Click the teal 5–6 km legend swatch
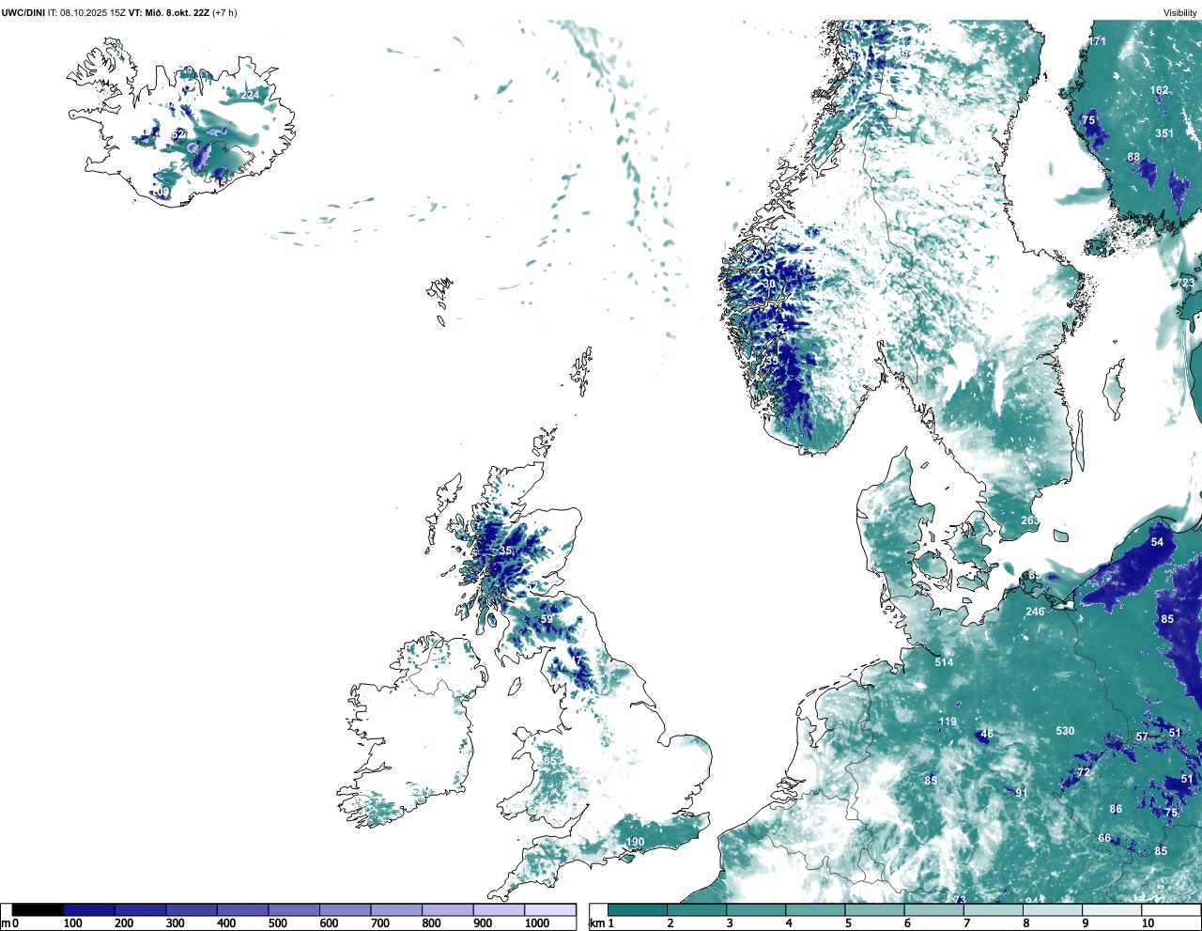This screenshot has height=931, width=1202. (x=874, y=909)
